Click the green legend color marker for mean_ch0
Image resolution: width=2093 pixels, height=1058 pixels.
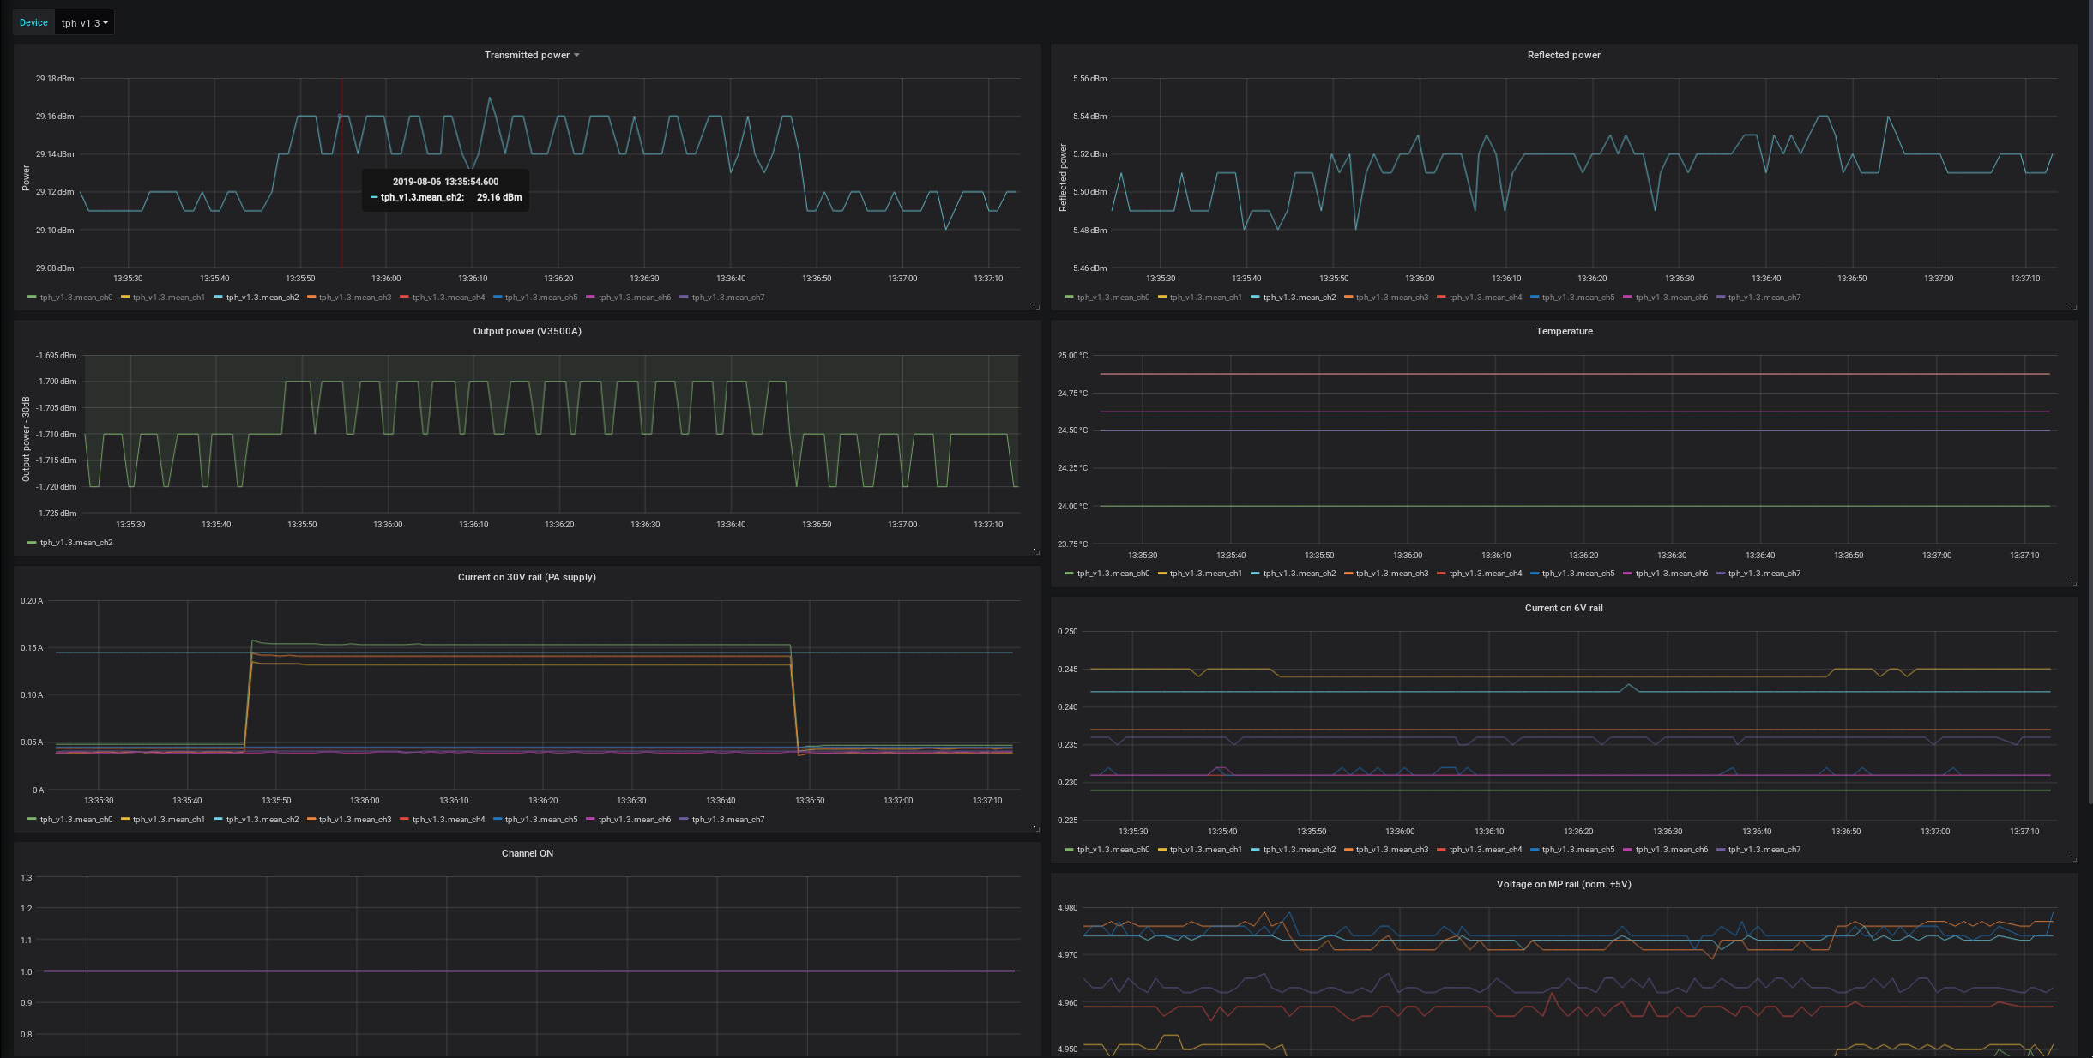click(32, 298)
